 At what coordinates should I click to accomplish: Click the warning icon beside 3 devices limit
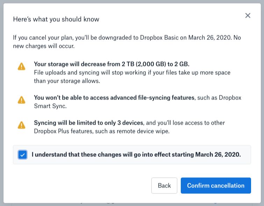[22, 125]
